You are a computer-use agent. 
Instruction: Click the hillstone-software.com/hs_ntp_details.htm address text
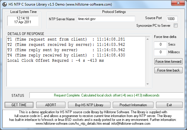tap(69, 124)
